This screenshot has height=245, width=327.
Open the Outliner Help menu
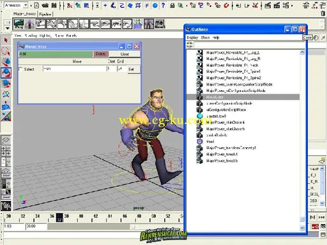tap(216, 38)
